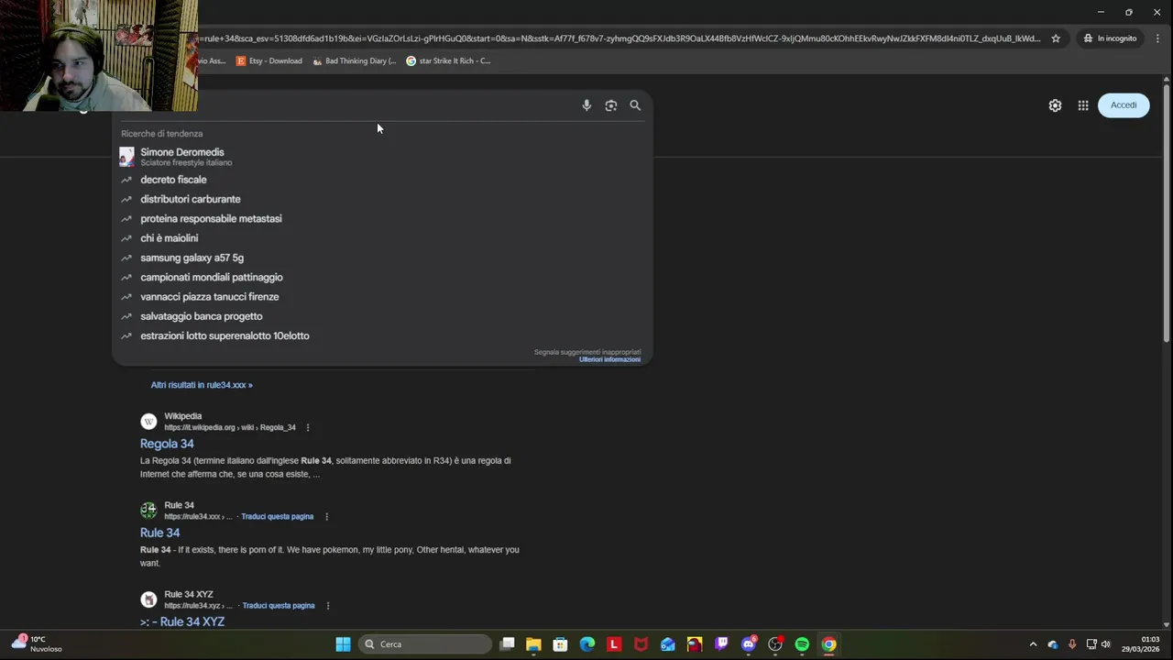Select suggestion chi è maiolini
The width and height of the screenshot is (1173, 660).
382,238
